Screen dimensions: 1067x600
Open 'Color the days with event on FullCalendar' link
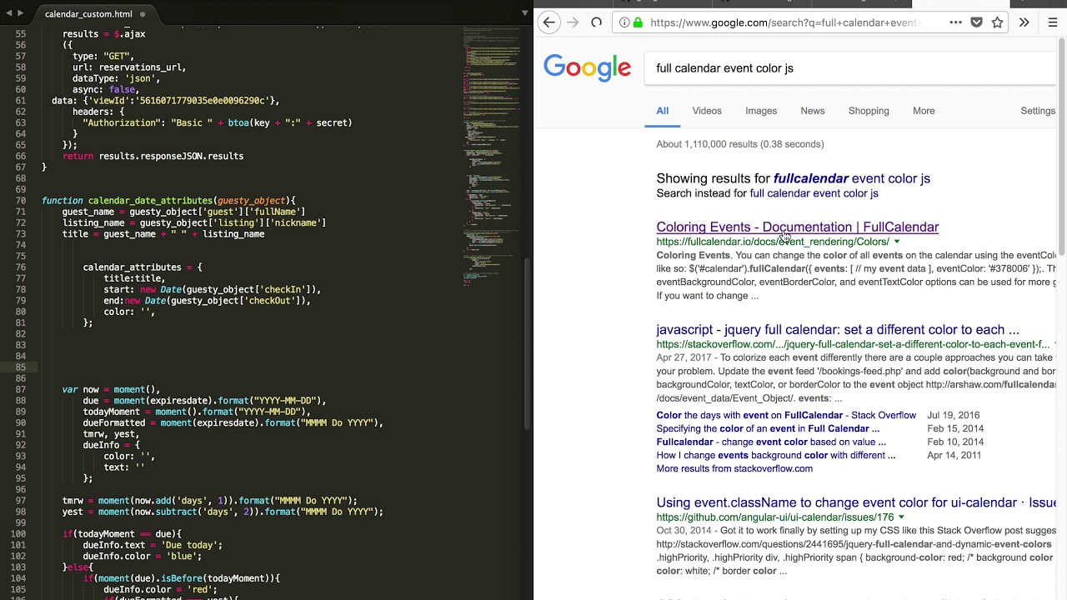tap(786, 415)
